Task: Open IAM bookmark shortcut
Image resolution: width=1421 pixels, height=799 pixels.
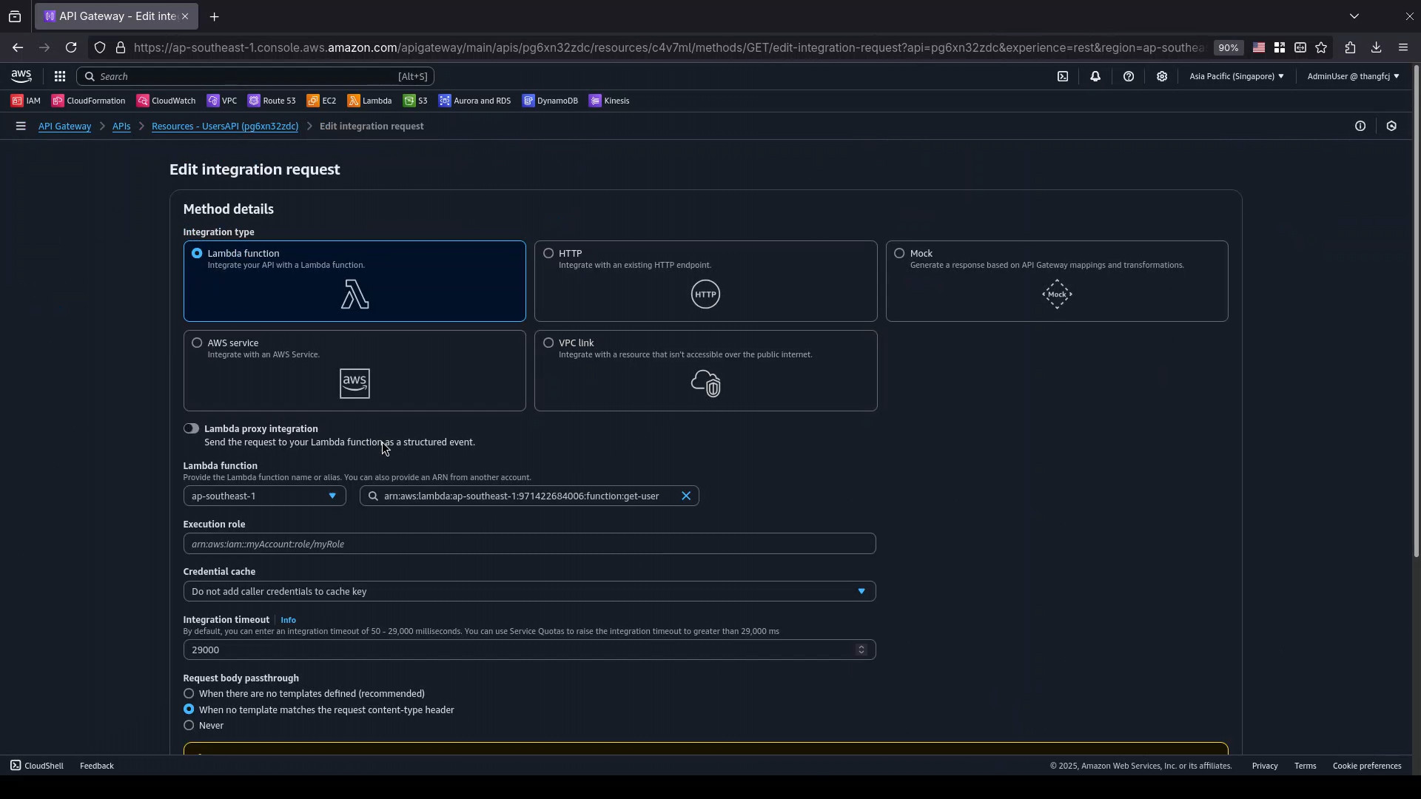Action: tap(26, 101)
